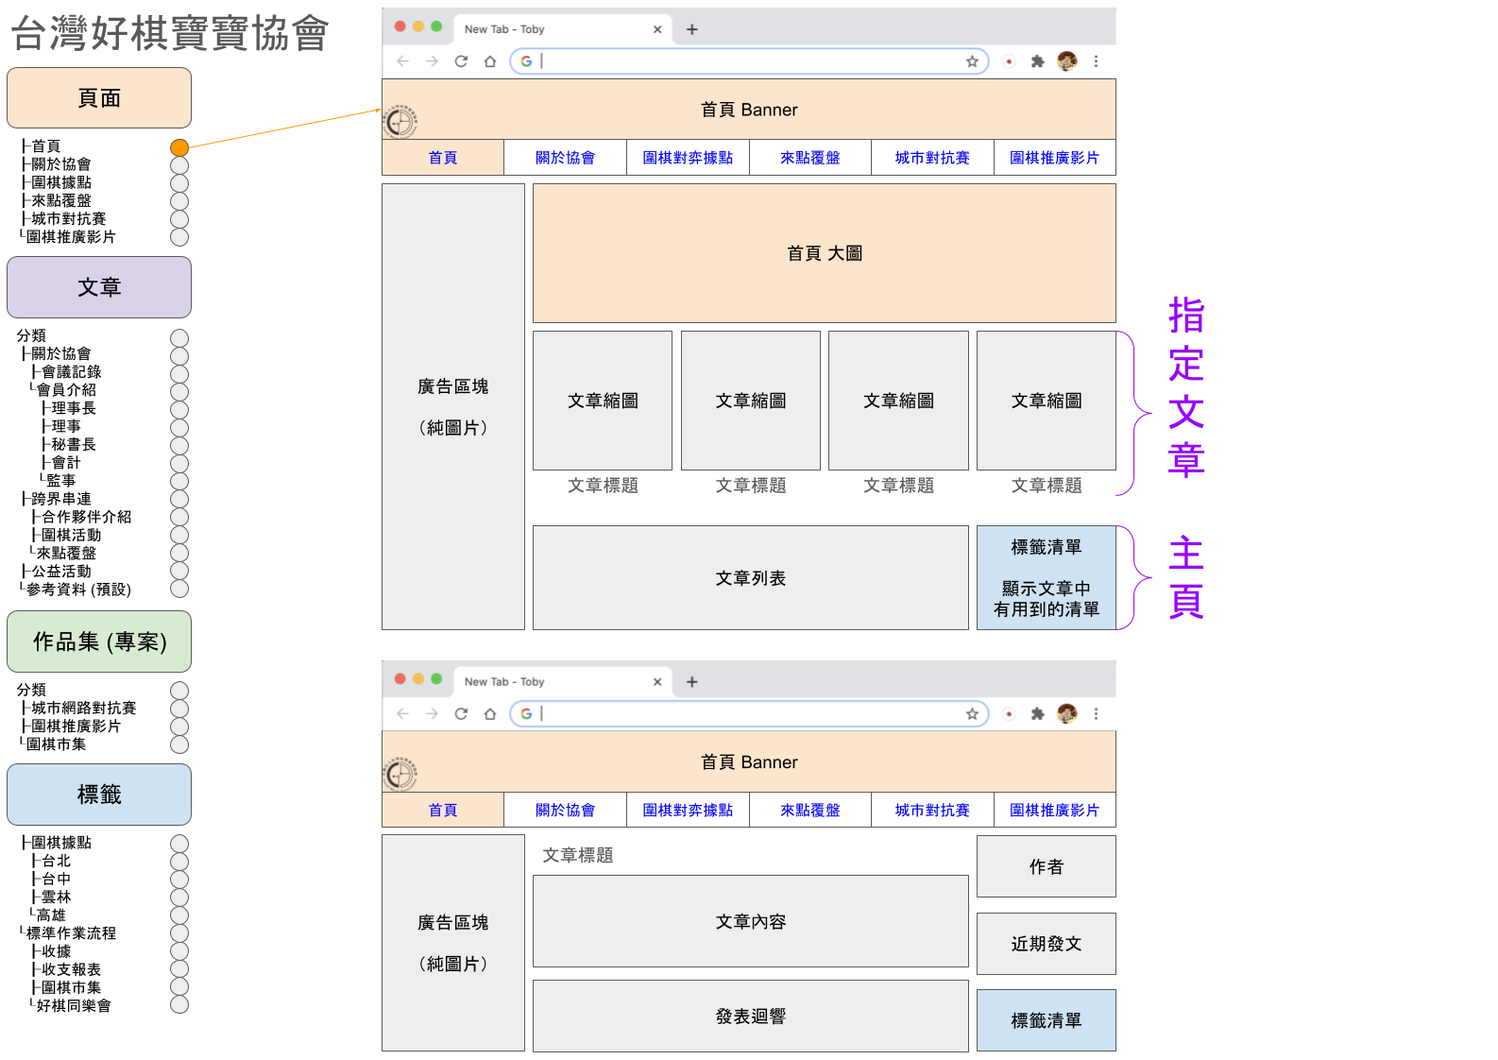Select the radio circle beside 合作夥伴介紹
The width and height of the screenshot is (1498, 1060).
click(179, 518)
